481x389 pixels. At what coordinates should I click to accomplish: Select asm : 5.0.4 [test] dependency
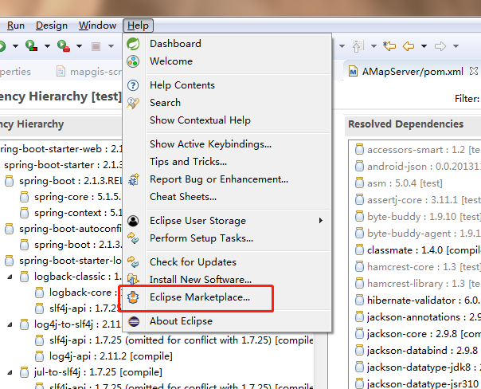click(398, 183)
